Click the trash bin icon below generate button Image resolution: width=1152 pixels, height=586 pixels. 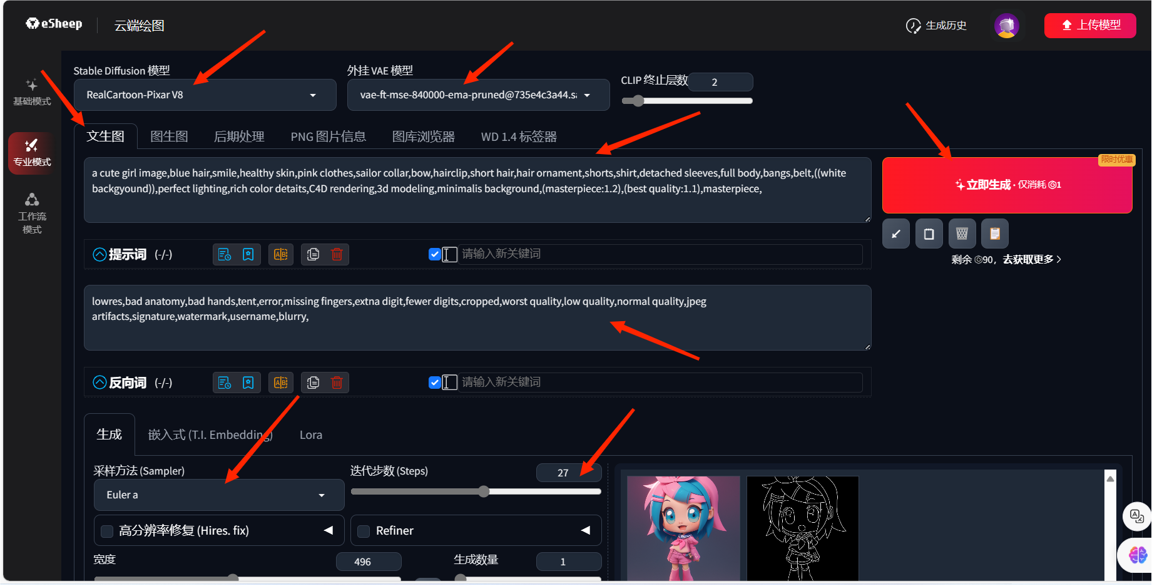[962, 234]
